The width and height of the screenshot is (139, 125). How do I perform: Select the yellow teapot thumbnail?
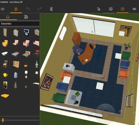click(x=5, y=75)
